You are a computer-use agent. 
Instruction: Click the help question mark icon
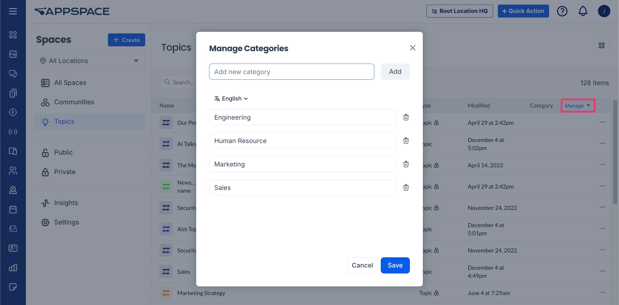(x=562, y=11)
